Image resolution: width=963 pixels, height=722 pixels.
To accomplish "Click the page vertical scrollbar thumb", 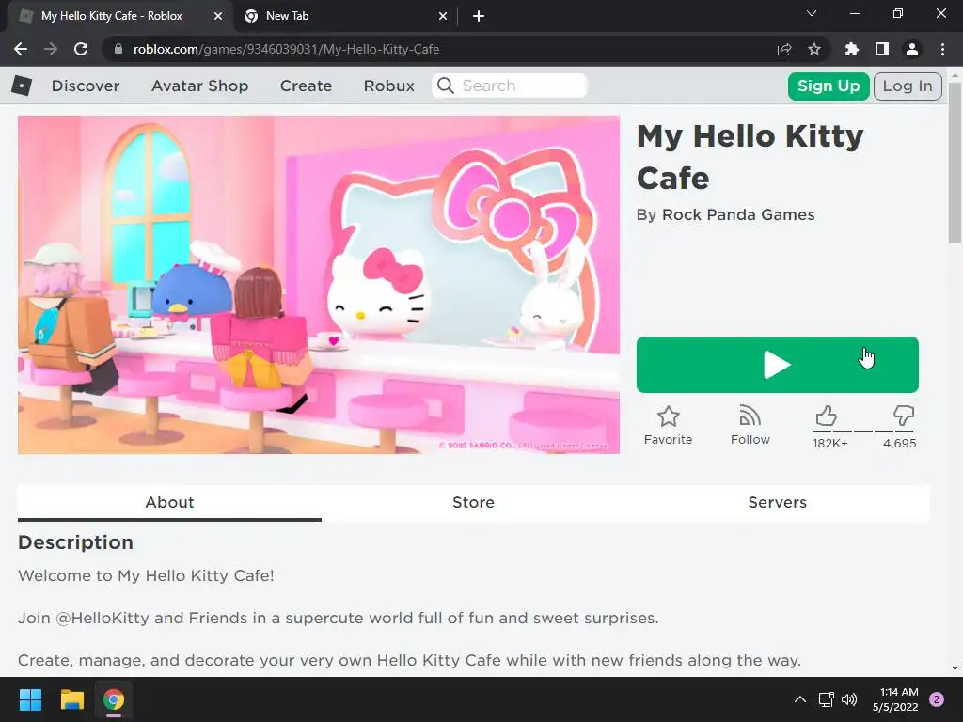I will coord(955,162).
